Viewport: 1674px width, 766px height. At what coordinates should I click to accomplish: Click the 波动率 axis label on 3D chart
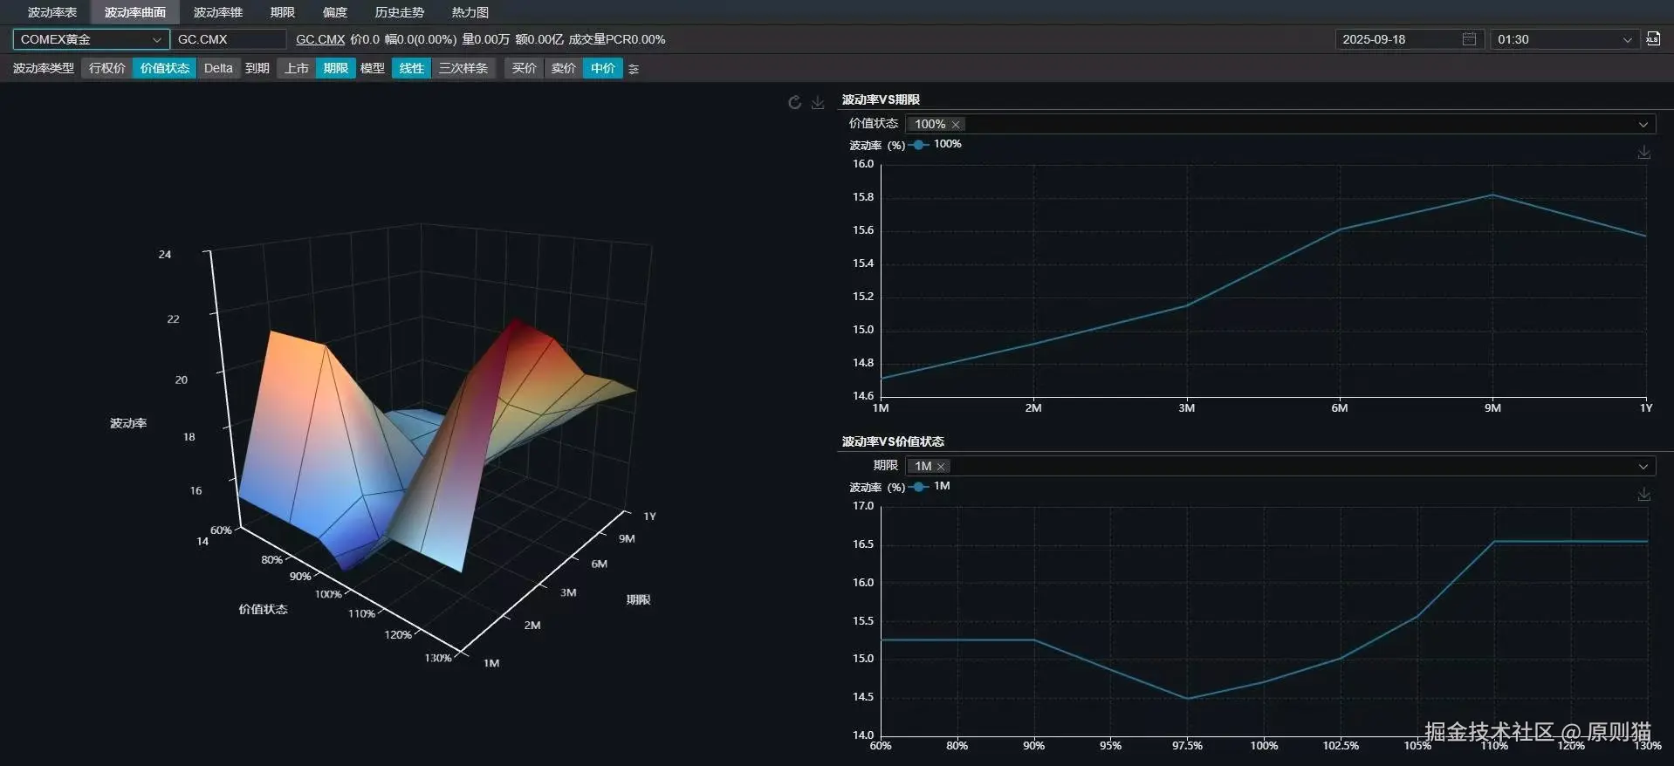[x=128, y=423]
